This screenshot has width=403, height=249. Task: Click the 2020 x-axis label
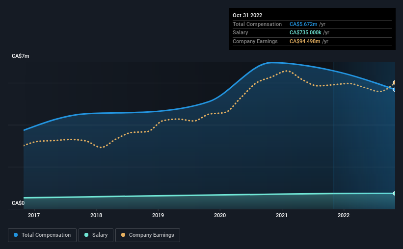click(x=220, y=215)
